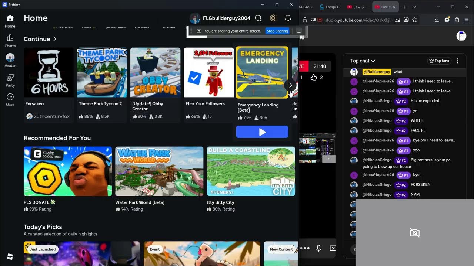Switch to the フィジー YouTube browser tab
This screenshot has height=266, width=474.
pyautogui.click(x=358, y=7)
